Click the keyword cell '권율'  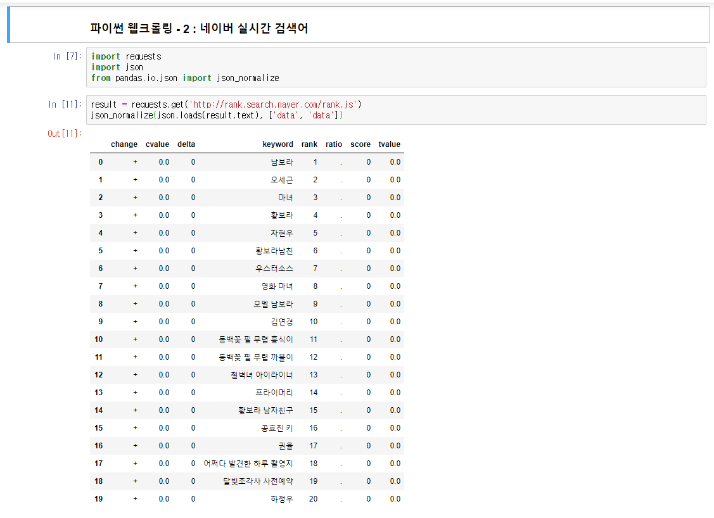[286, 446]
